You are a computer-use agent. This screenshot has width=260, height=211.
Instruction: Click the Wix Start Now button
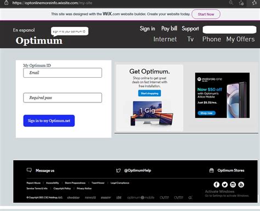pyautogui.click(x=206, y=14)
